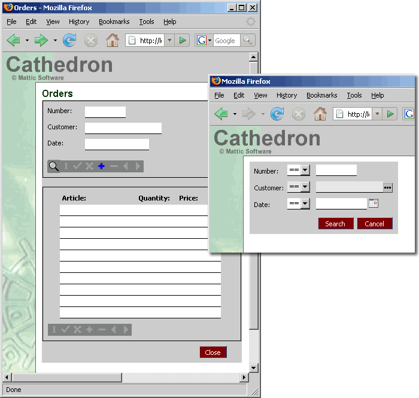Click the magnifier search icon in Orders toolbar
The height and width of the screenshot is (398, 419).
[x=54, y=166]
